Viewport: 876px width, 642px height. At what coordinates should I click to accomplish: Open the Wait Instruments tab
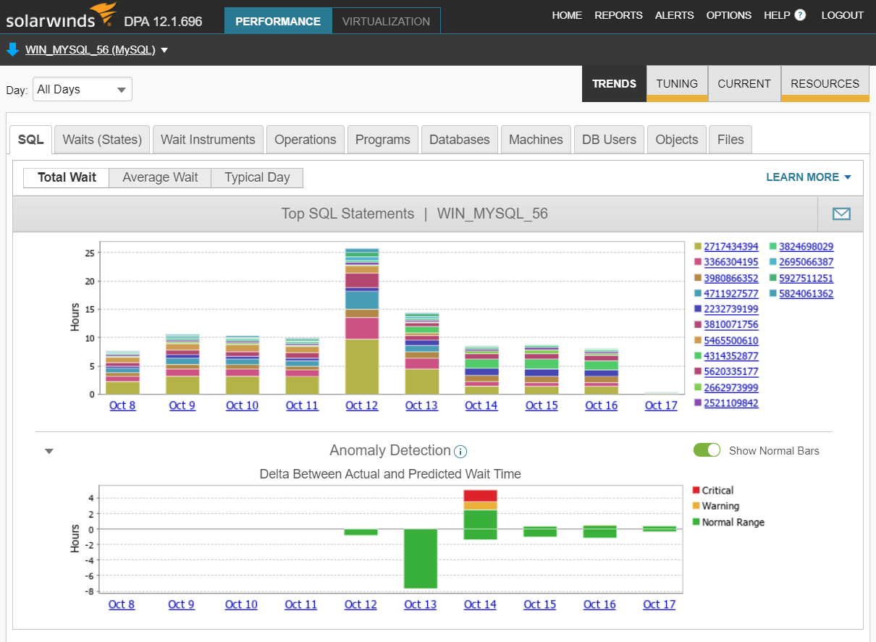208,140
